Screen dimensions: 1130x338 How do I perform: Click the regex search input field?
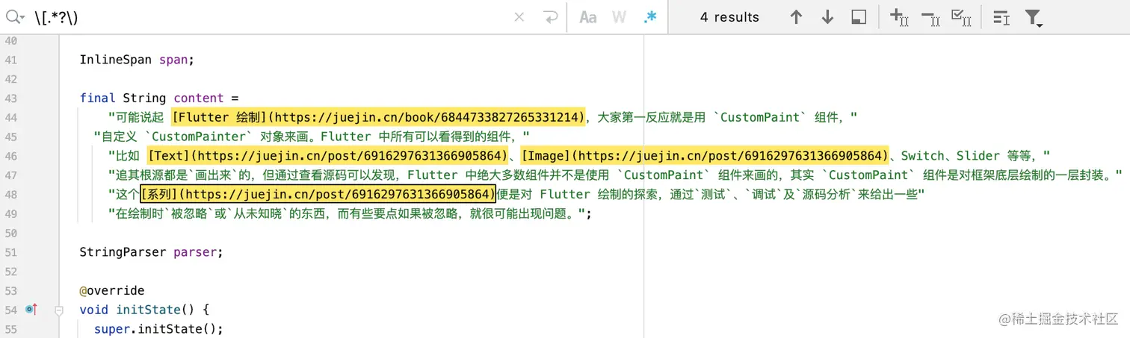tap(269, 17)
